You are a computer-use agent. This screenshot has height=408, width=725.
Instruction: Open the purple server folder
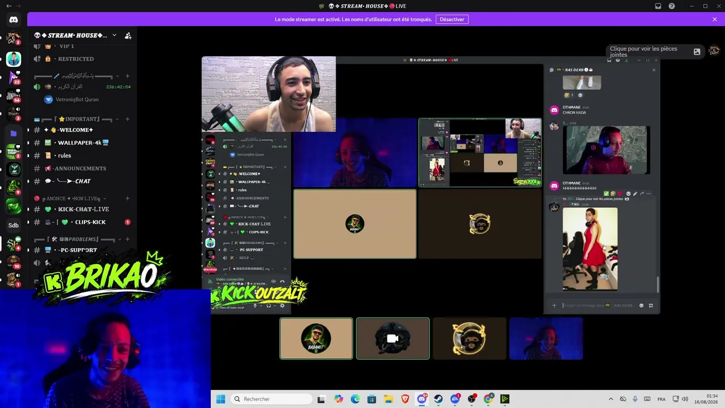click(x=14, y=133)
